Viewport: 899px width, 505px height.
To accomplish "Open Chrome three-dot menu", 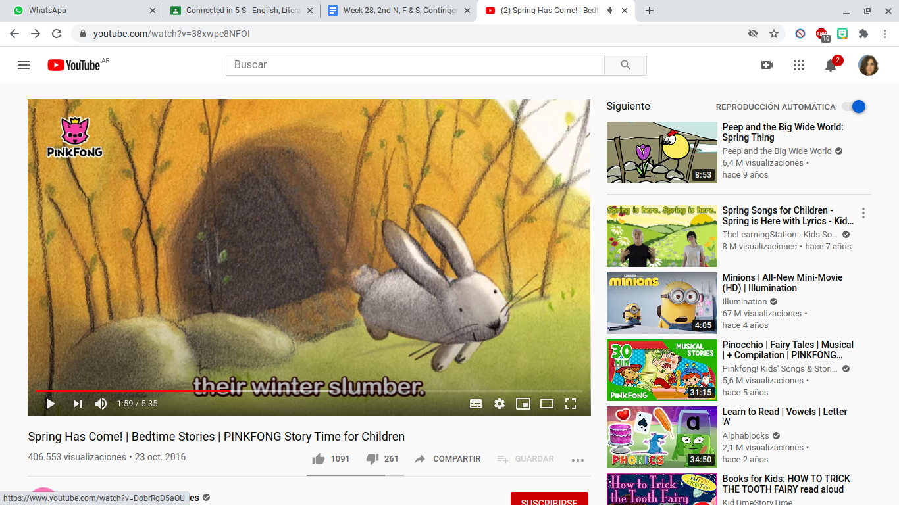I will (885, 34).
